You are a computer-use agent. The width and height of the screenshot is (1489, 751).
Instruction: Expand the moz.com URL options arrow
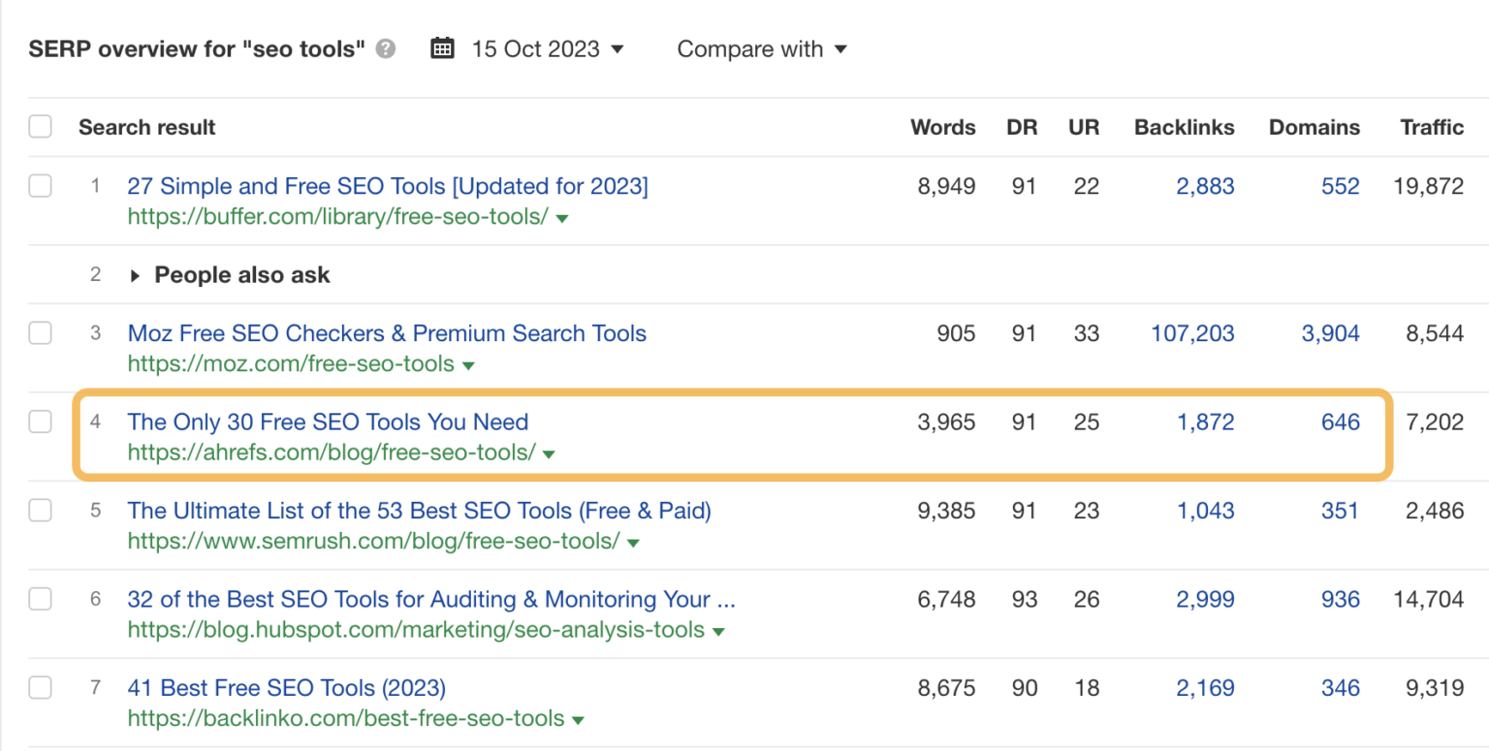tap(468, 365)
